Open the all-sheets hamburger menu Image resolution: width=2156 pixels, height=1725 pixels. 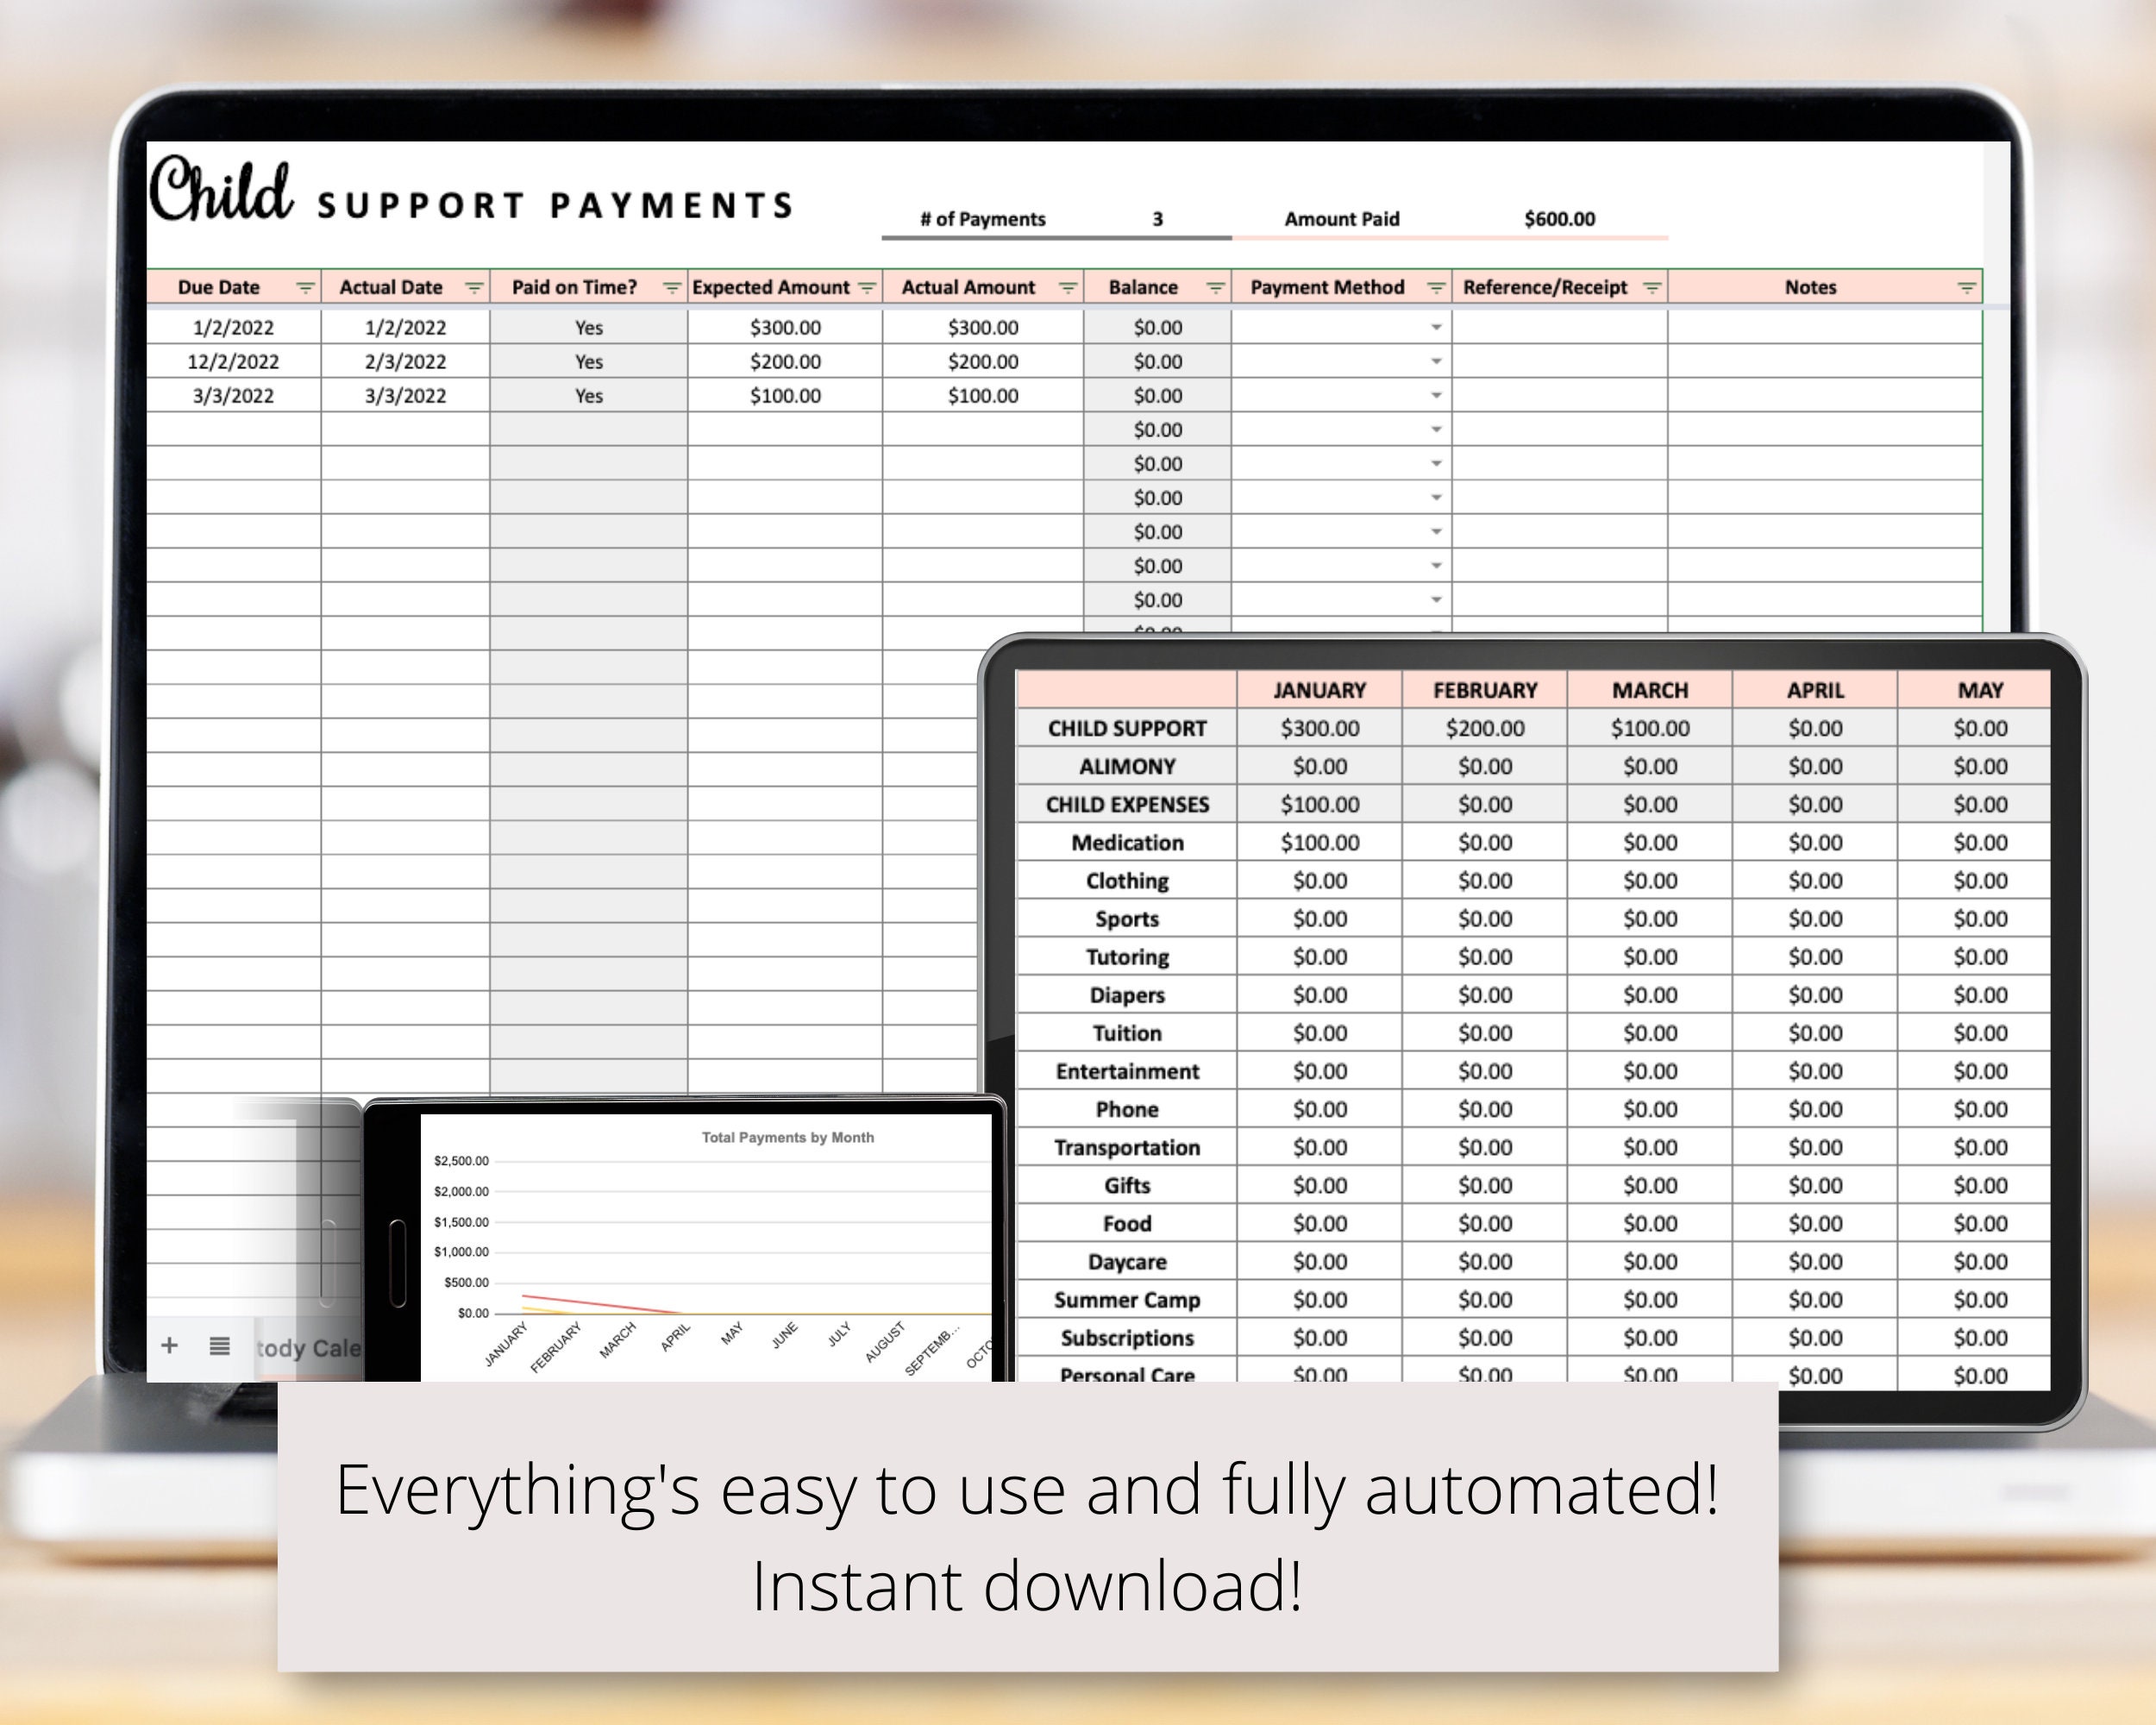[219, 1346]
